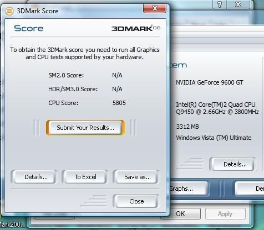Click the partially visible Graphs... button
The height and width of the screenshot is (230, 264).
tap(187, 189)
